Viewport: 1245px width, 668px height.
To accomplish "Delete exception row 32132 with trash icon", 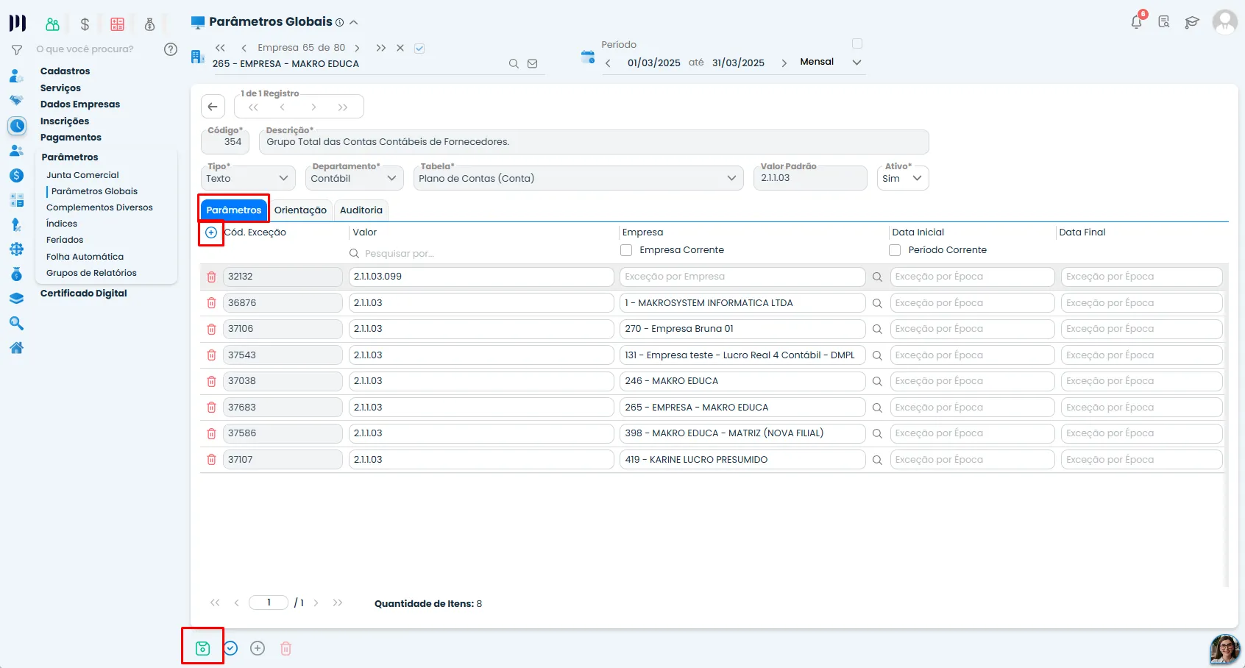I will tap(211, 277).
